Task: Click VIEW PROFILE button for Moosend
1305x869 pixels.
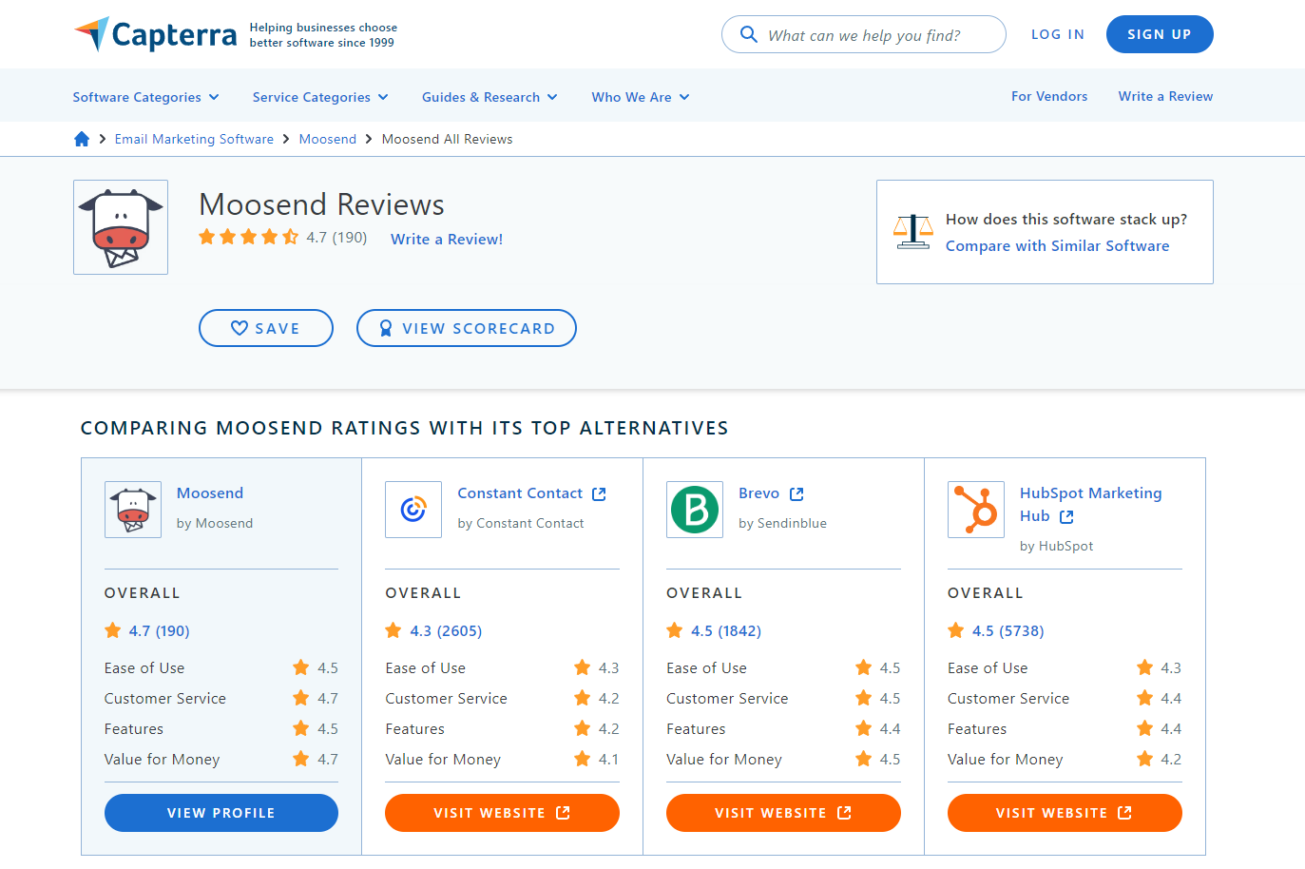Action: (221, 813)
